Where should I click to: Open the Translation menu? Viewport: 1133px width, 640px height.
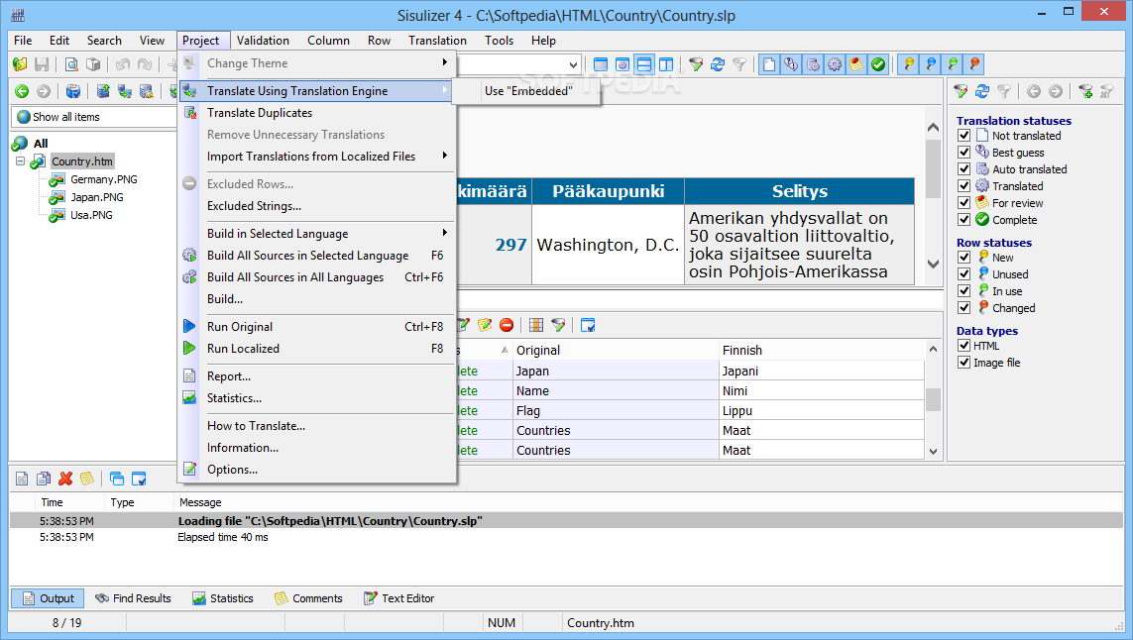tap(437, 41)
